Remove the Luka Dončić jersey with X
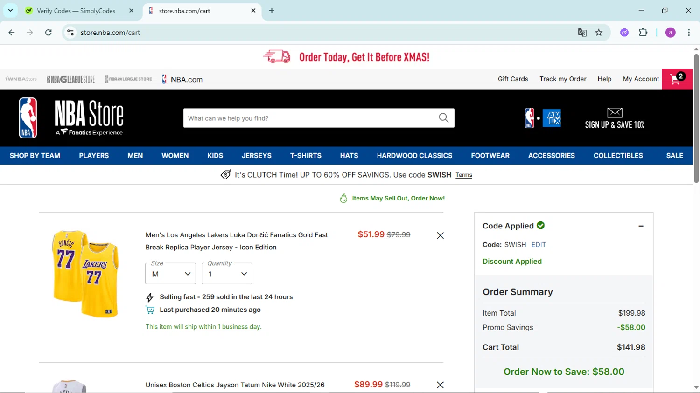The image size is (700, 393). [x=440, y=235]
